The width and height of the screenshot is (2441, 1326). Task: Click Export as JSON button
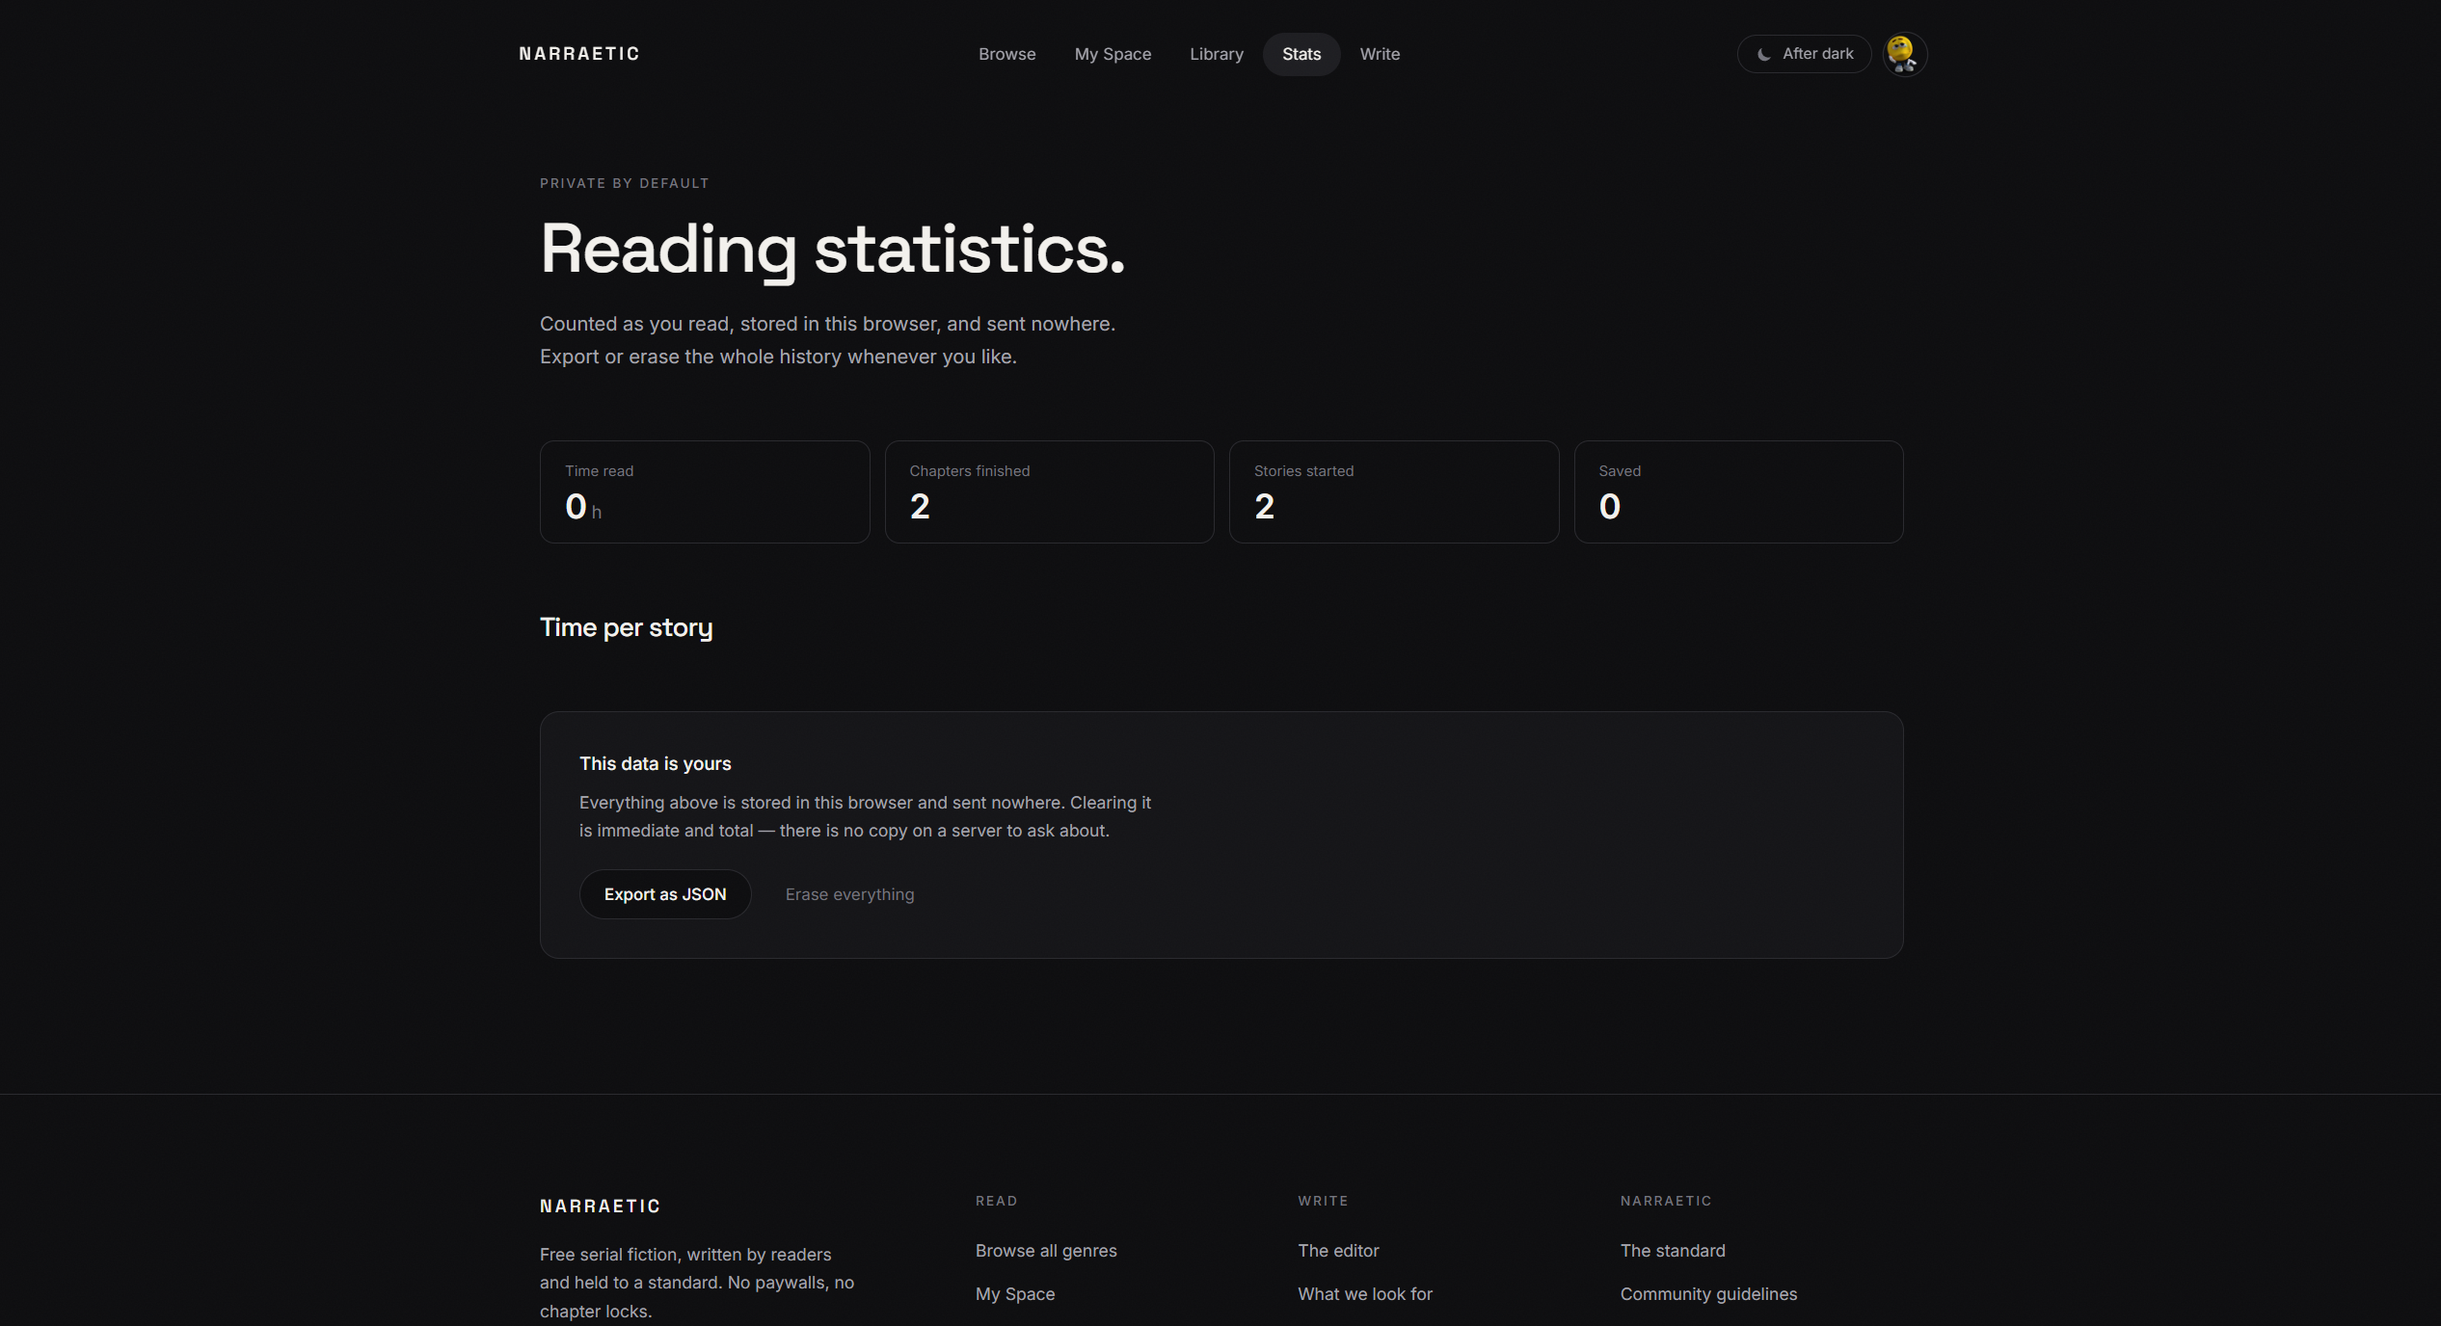tap(665, 894)
